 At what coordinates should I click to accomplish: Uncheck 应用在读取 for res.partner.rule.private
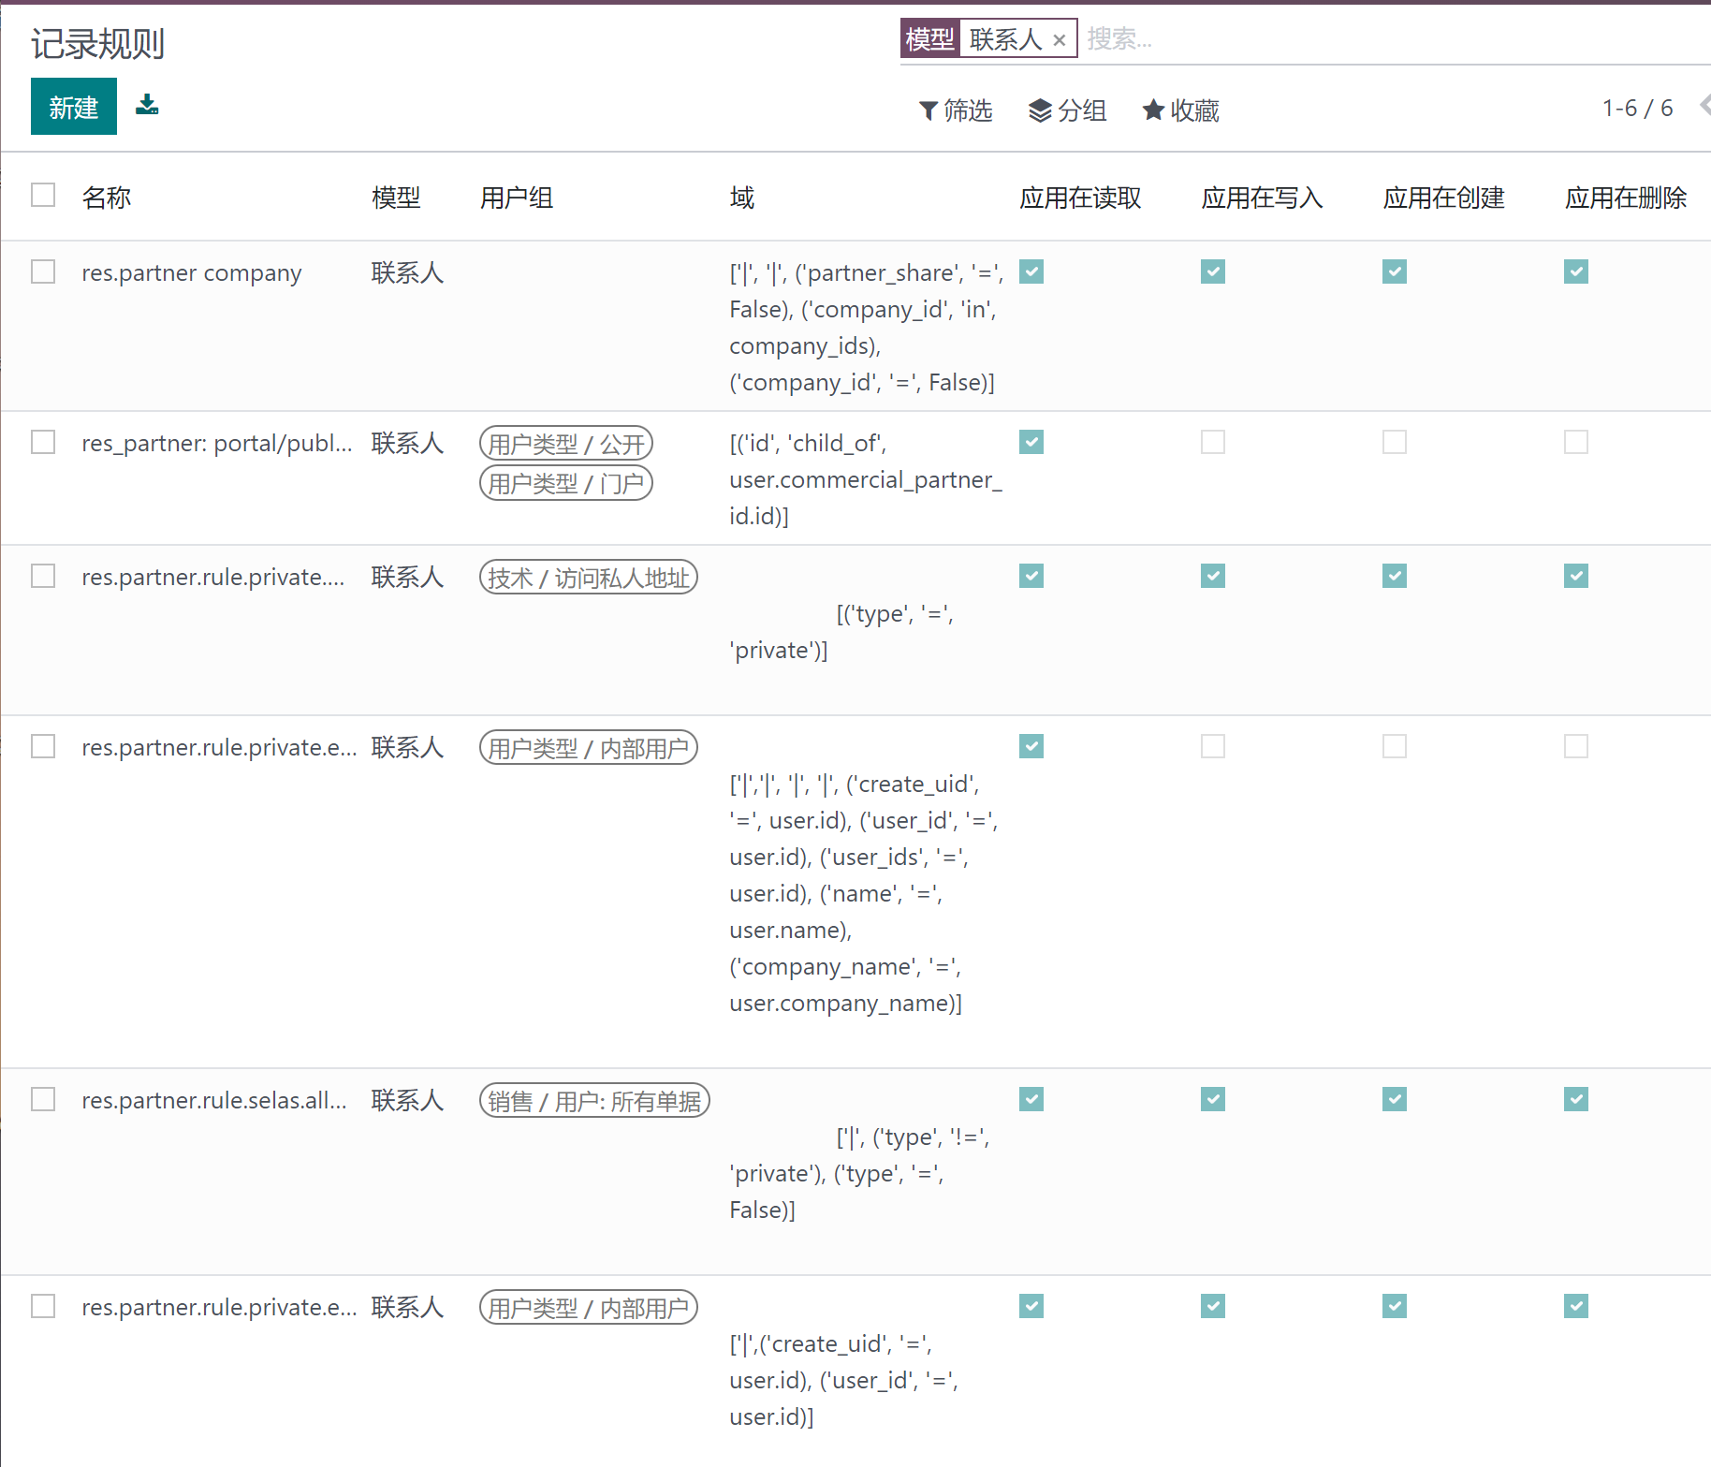pos(1031,576)
